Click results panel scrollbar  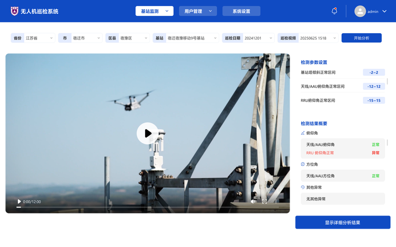click(387, 142)
